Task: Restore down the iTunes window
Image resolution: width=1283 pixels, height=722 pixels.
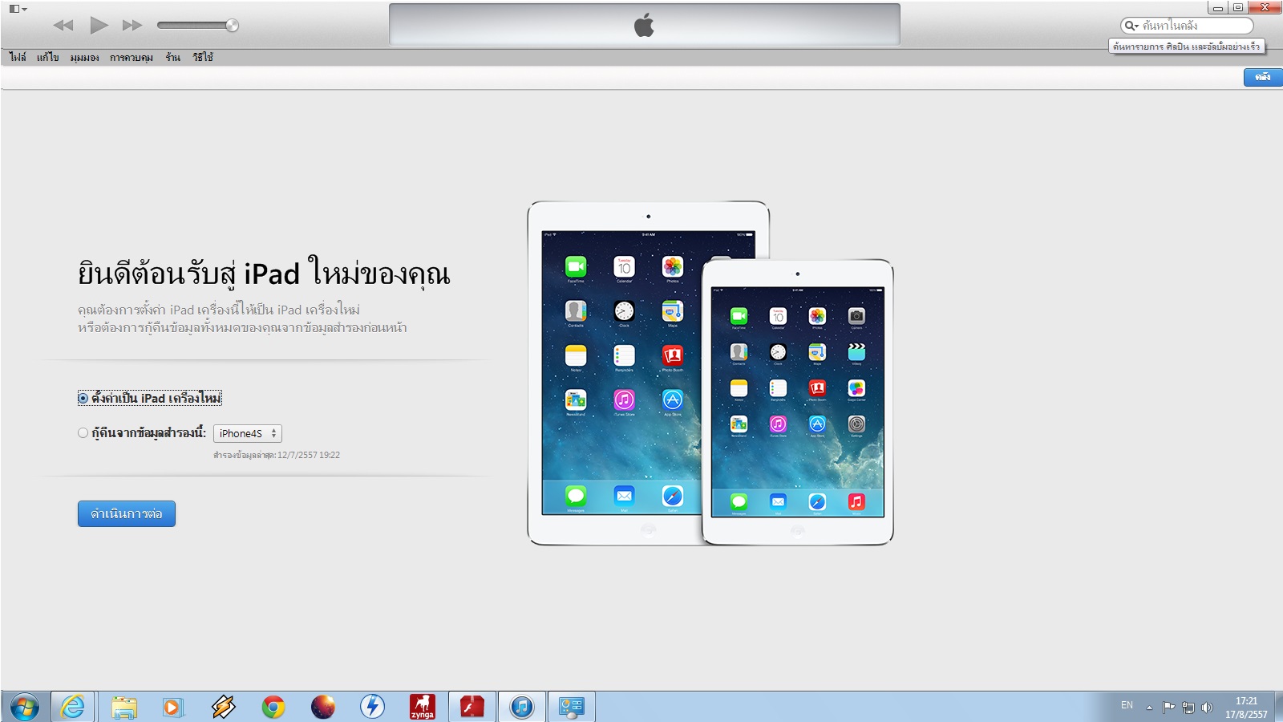Action: point(1238,7)
